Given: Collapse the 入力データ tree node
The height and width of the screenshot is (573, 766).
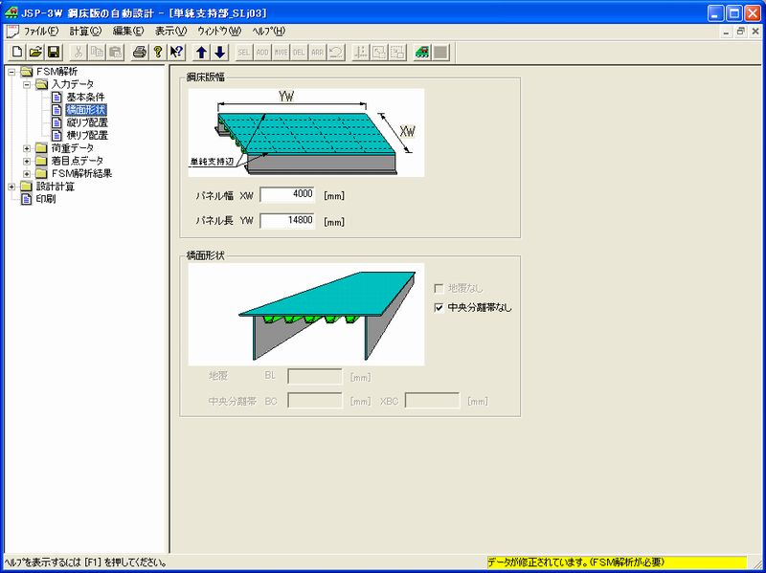Looking at the screenshot, I should point(27,85).
